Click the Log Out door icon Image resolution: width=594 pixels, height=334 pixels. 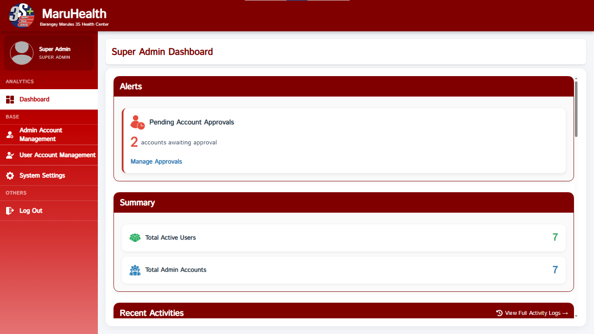coord(10,211)
